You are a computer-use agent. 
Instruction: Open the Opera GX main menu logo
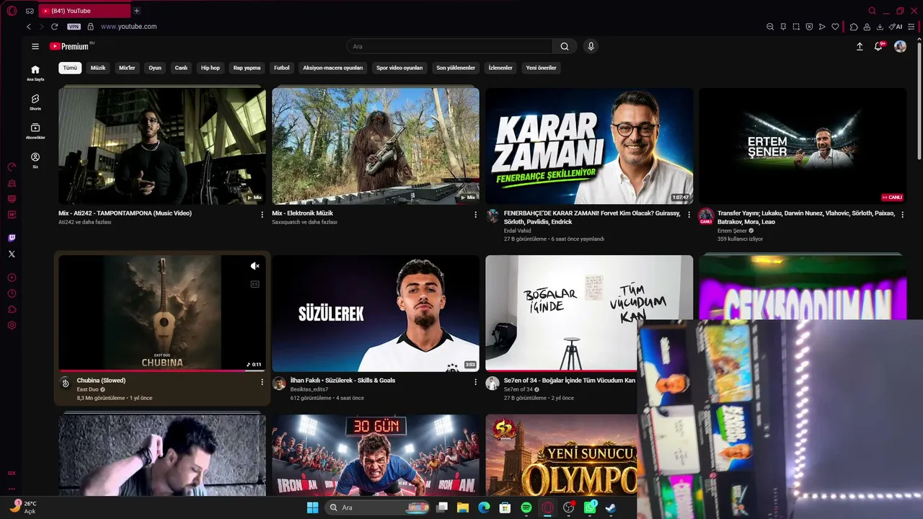(12, 11)
